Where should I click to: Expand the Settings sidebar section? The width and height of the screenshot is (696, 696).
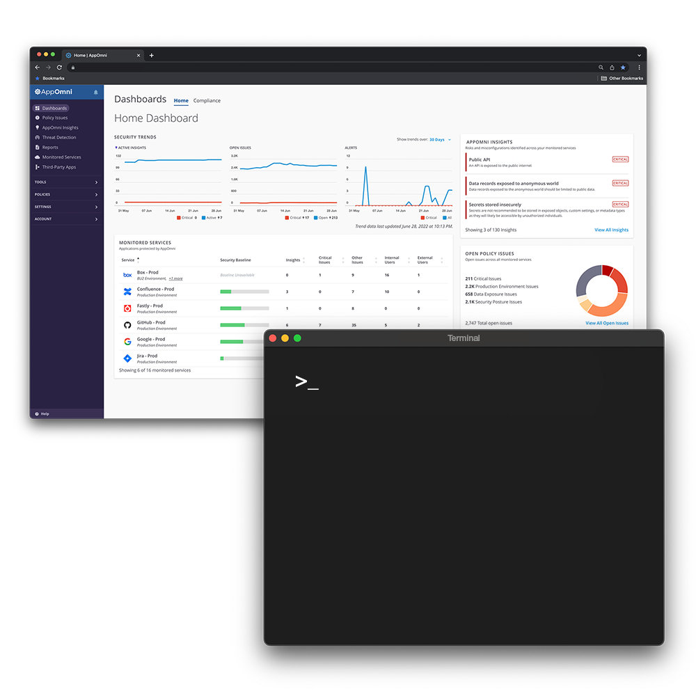[x=66, y=207]
